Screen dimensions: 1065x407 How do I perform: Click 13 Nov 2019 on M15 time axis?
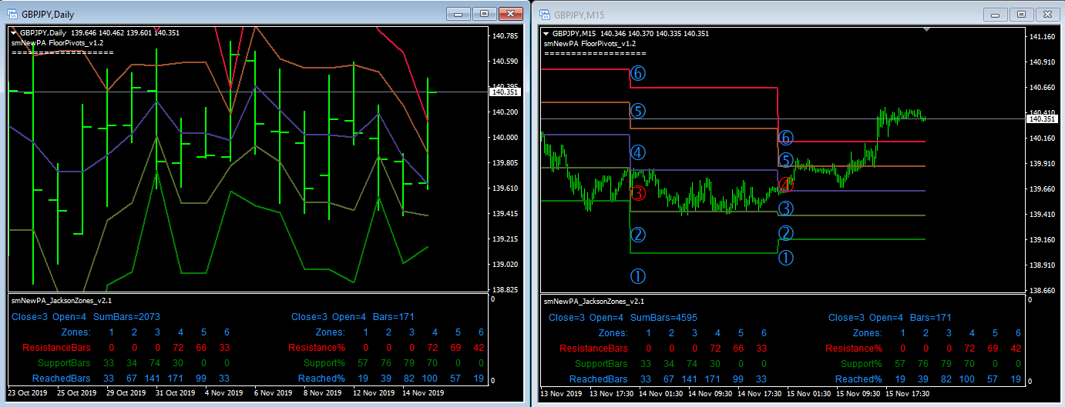tap(563, 394)
